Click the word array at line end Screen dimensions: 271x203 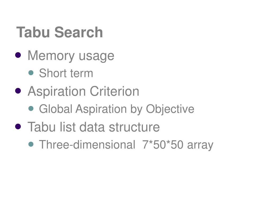coord(200,145)
